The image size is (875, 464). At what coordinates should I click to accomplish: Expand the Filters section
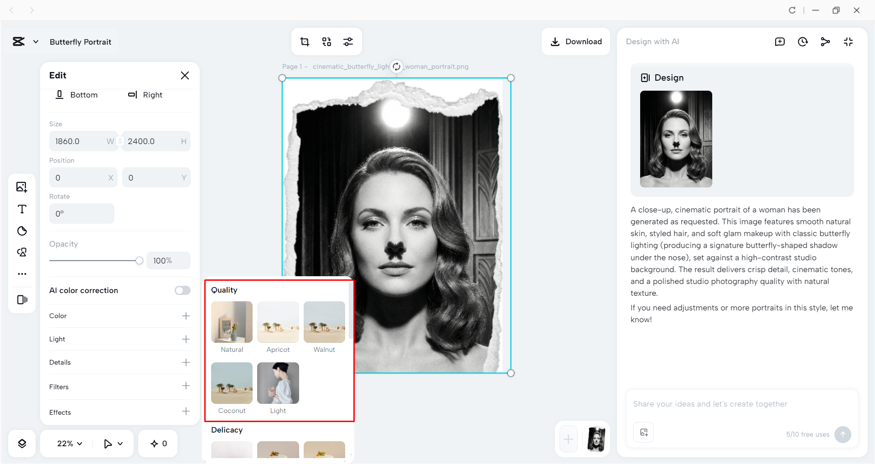point(186,387)
